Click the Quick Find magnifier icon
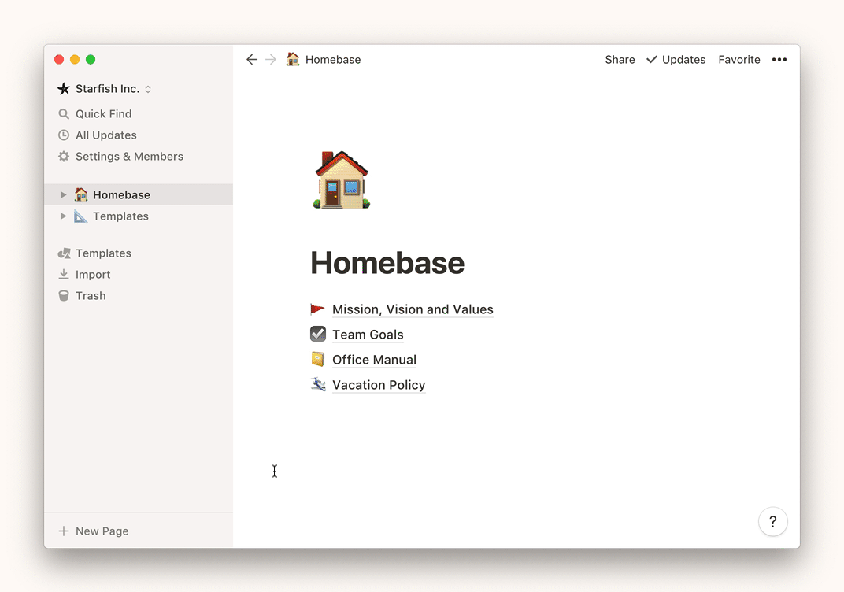Image resolution: width=844 pixels, height=592 pixels. click(64, 114)
